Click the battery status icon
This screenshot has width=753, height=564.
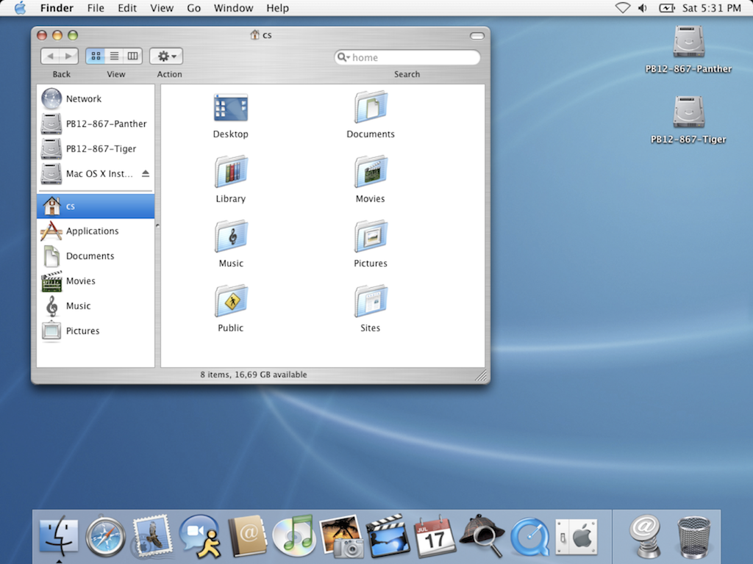(x=667, y=7)
